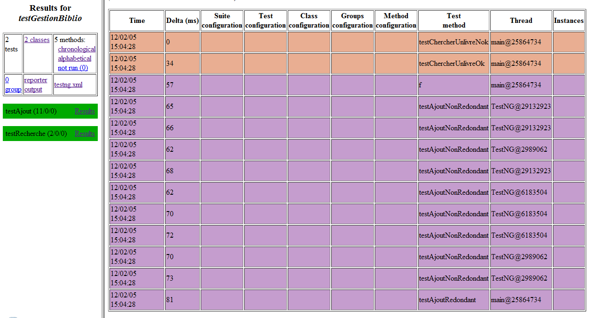Viewport: 589px width, 318px height.
Task: Select the testChercherUnlivreNok method cell
Action: [x=453, y=42]
